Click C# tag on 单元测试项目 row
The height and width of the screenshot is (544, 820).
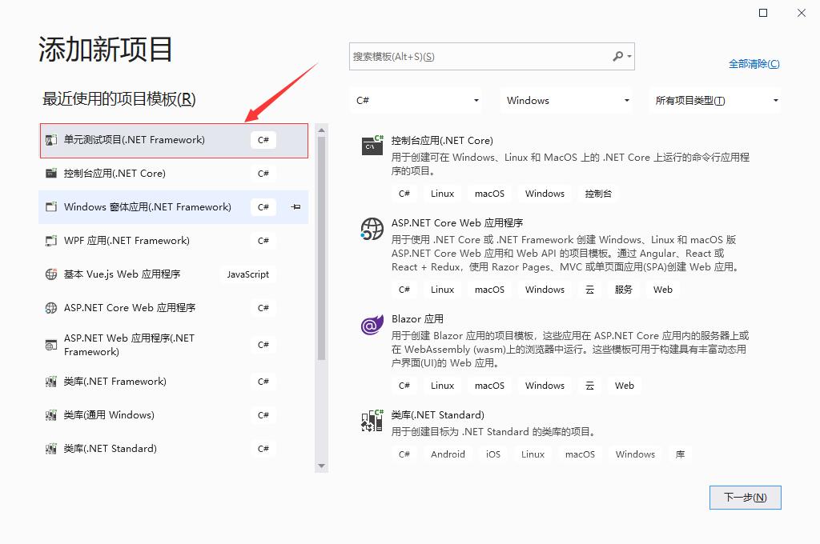click(x=263, y=140)
